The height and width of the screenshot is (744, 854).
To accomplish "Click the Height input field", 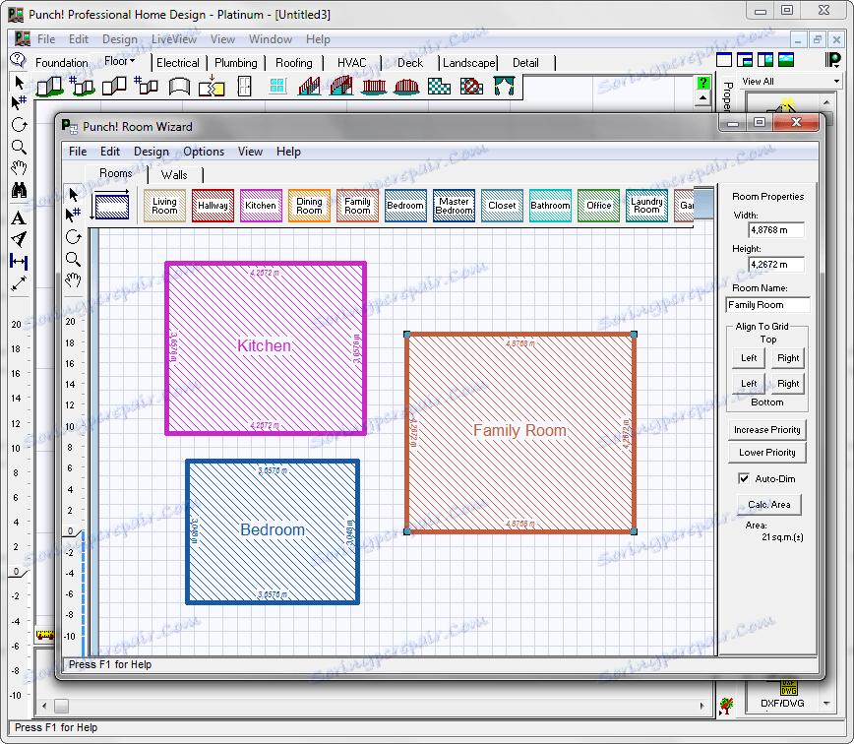I will [x=776, y=264].
